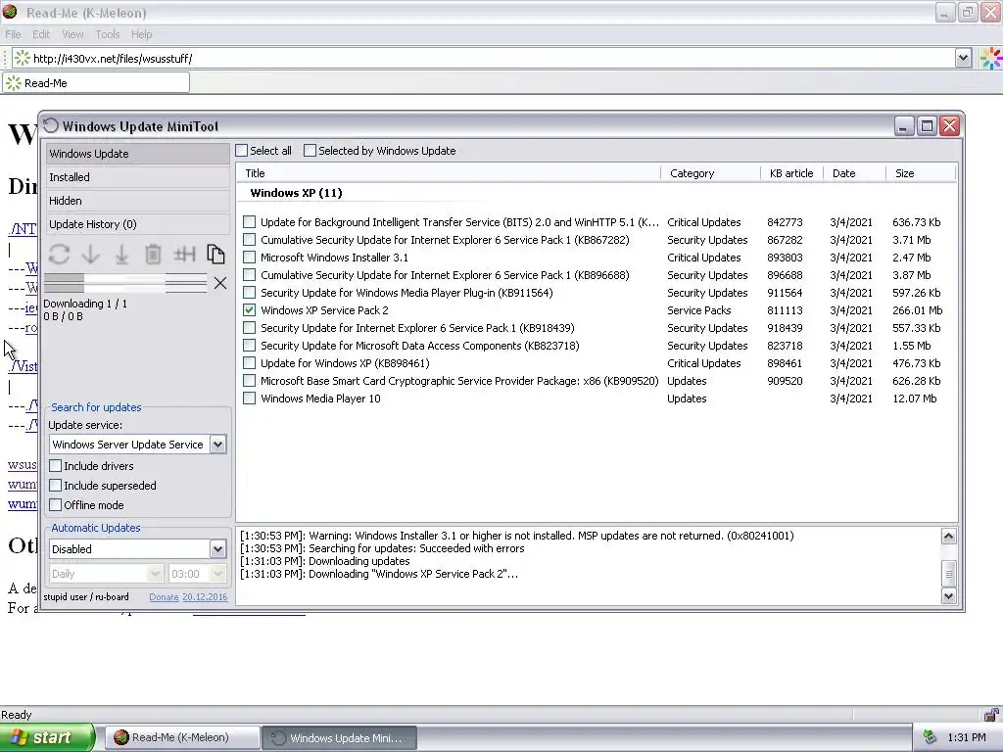
Task: Tick the Select all checkbox
Action: coord(241,151)
